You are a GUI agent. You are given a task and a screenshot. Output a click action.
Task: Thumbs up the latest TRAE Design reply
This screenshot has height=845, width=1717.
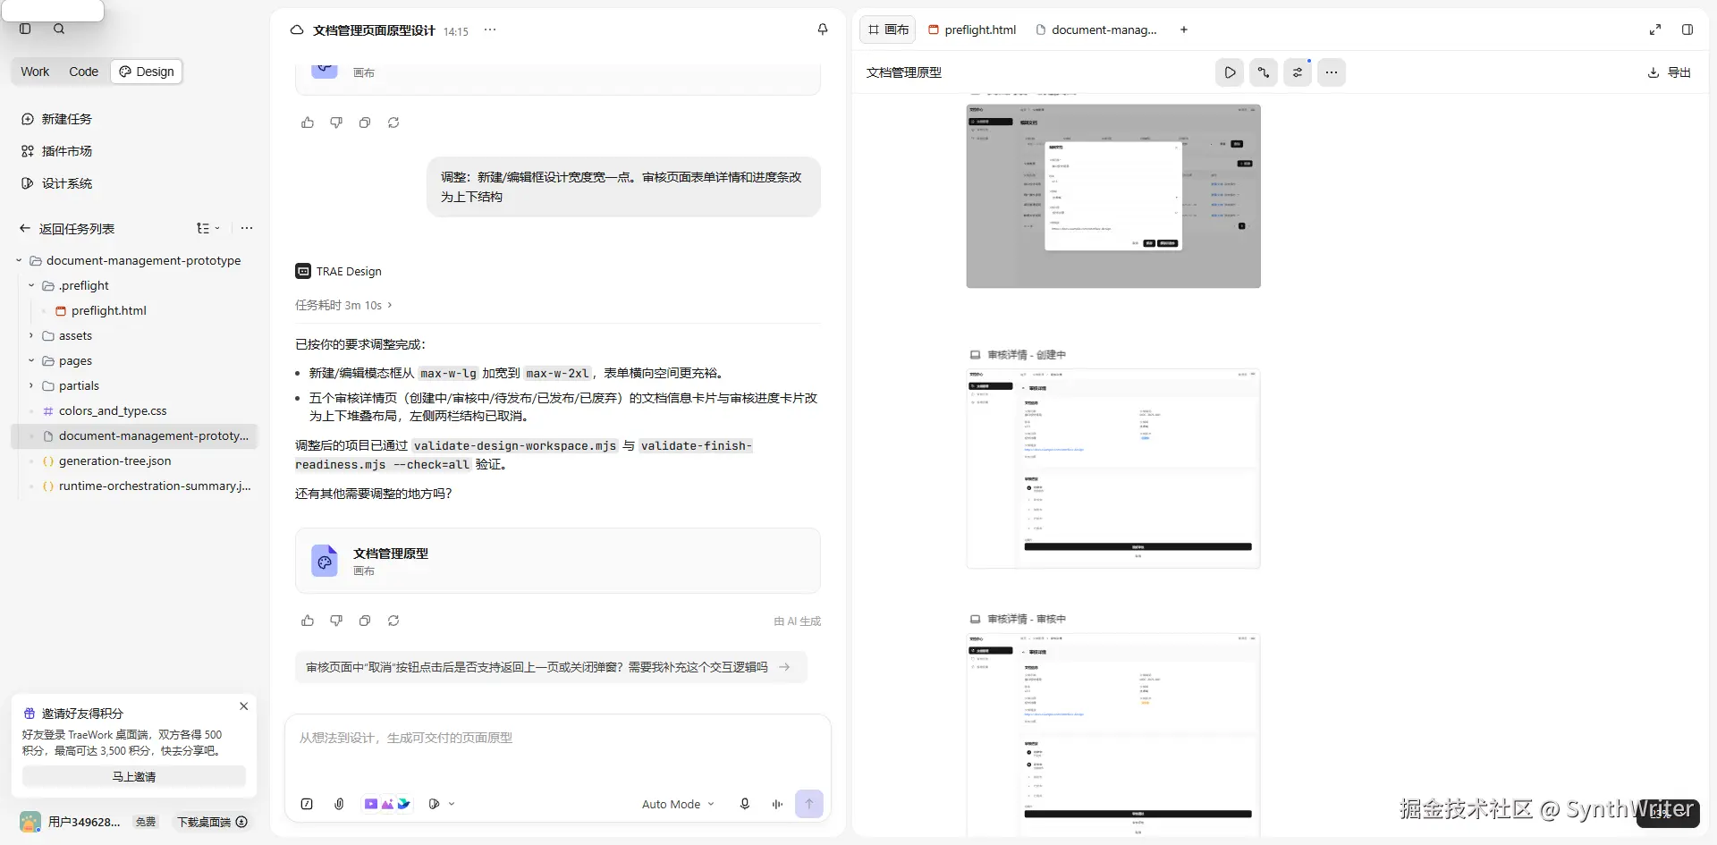(x=308, y=621)
